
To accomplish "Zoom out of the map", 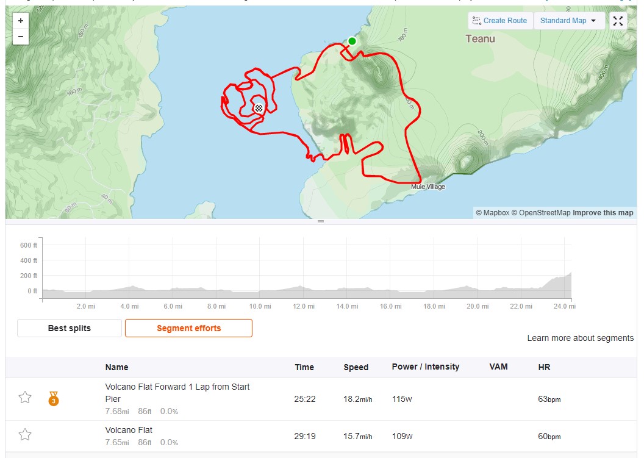I will (21, 37).
